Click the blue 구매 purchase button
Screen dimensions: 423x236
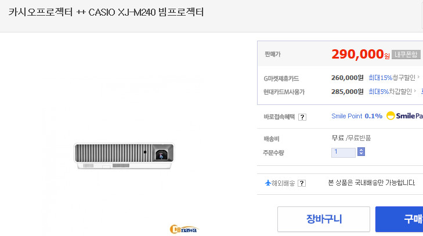[400, 219]
